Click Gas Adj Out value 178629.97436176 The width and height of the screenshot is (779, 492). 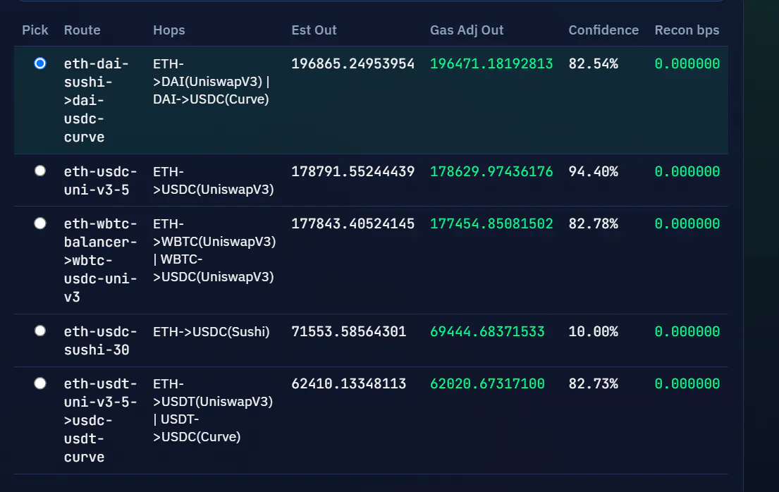click(491, 171)
